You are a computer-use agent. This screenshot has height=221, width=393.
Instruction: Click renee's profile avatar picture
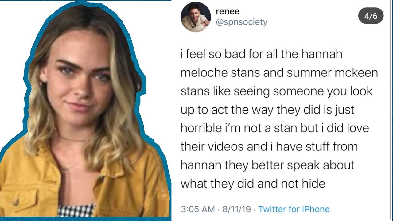tap(196, 17)
